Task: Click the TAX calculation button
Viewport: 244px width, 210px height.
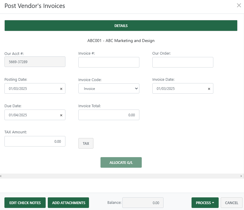Action: pos(86,143)
